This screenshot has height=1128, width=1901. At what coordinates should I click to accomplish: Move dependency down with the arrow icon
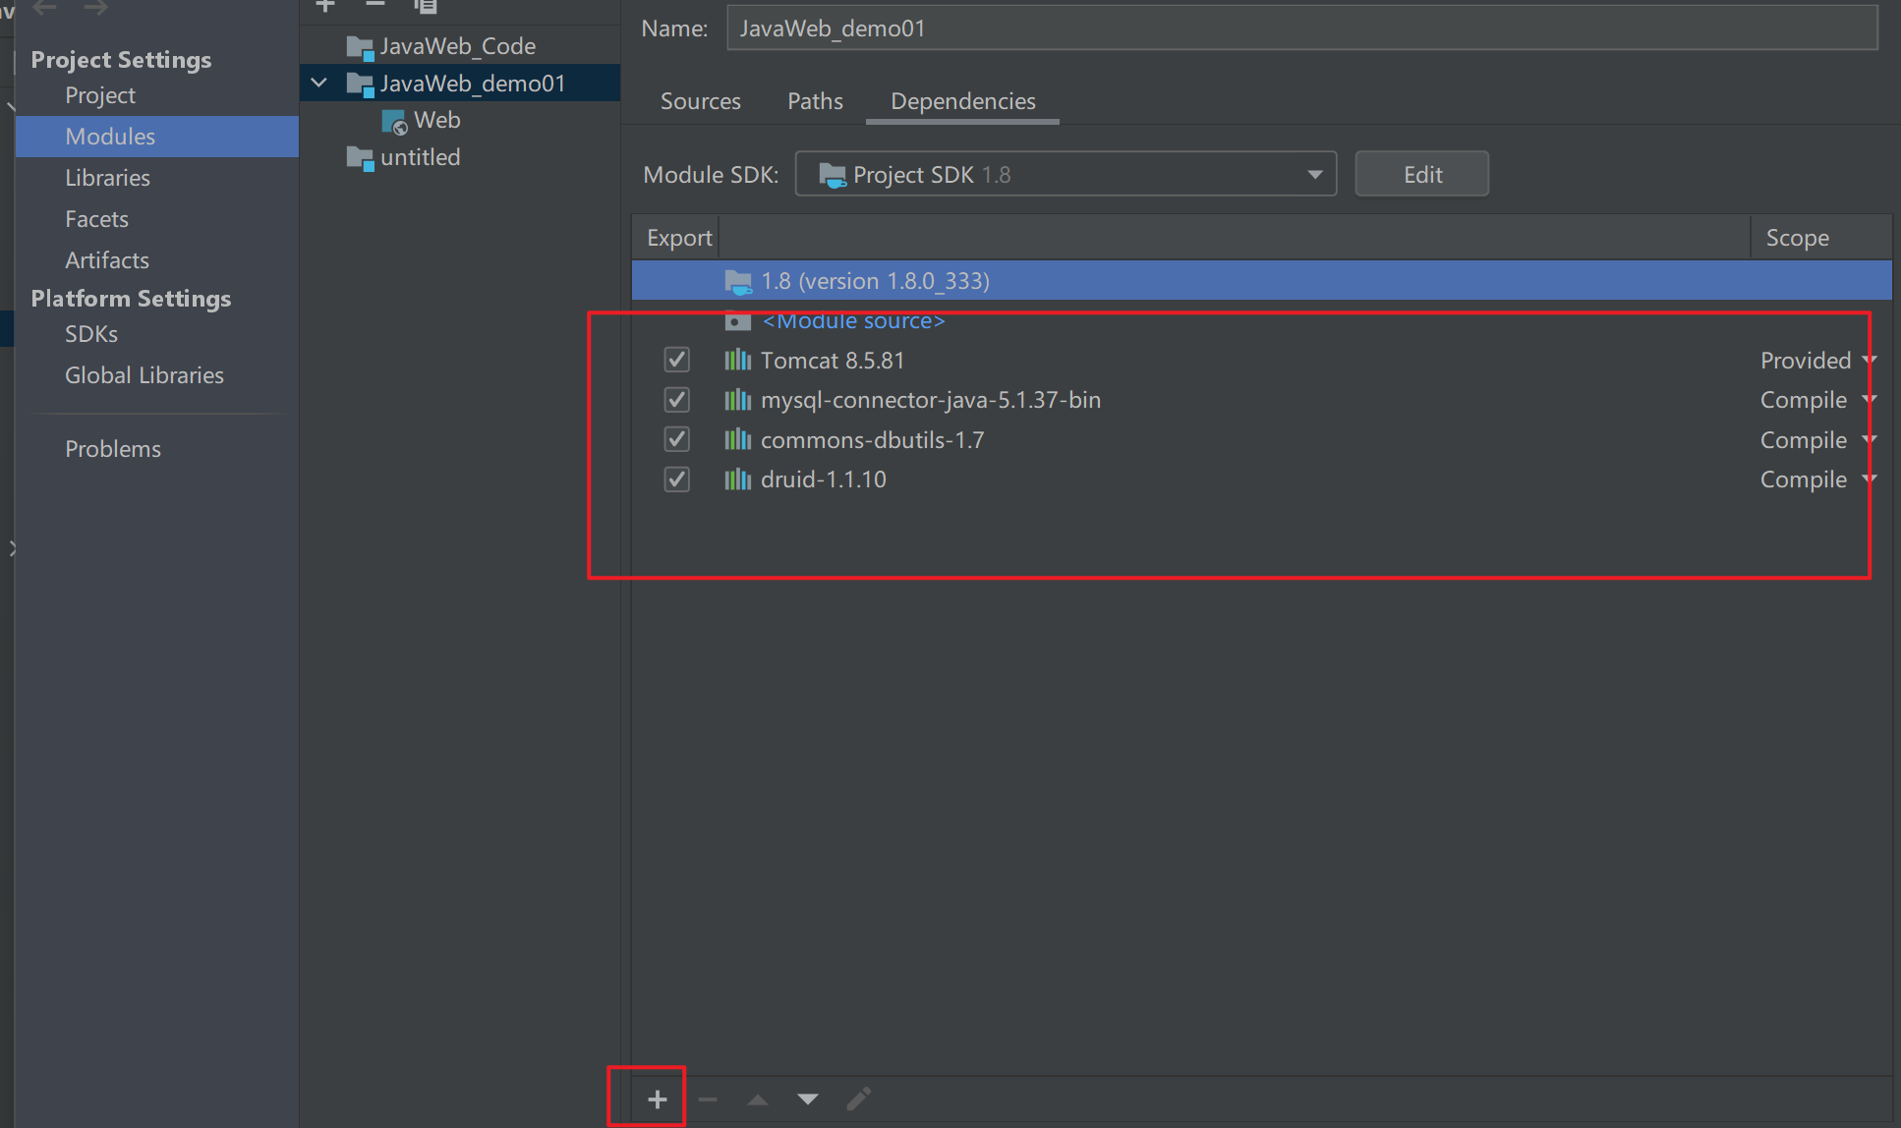[x=808, y=1099]
